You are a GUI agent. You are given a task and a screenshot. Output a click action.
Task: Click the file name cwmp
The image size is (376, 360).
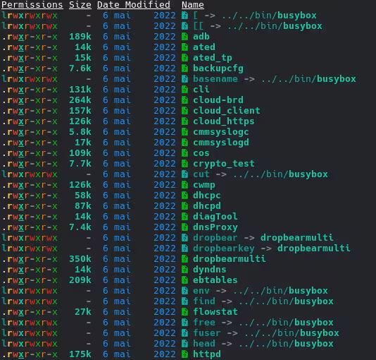204,185
